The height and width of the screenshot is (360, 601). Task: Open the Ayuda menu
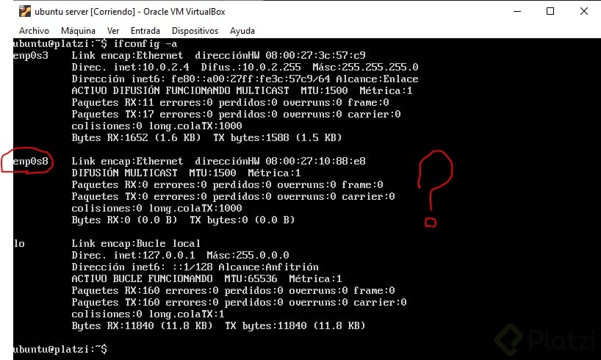242,31
